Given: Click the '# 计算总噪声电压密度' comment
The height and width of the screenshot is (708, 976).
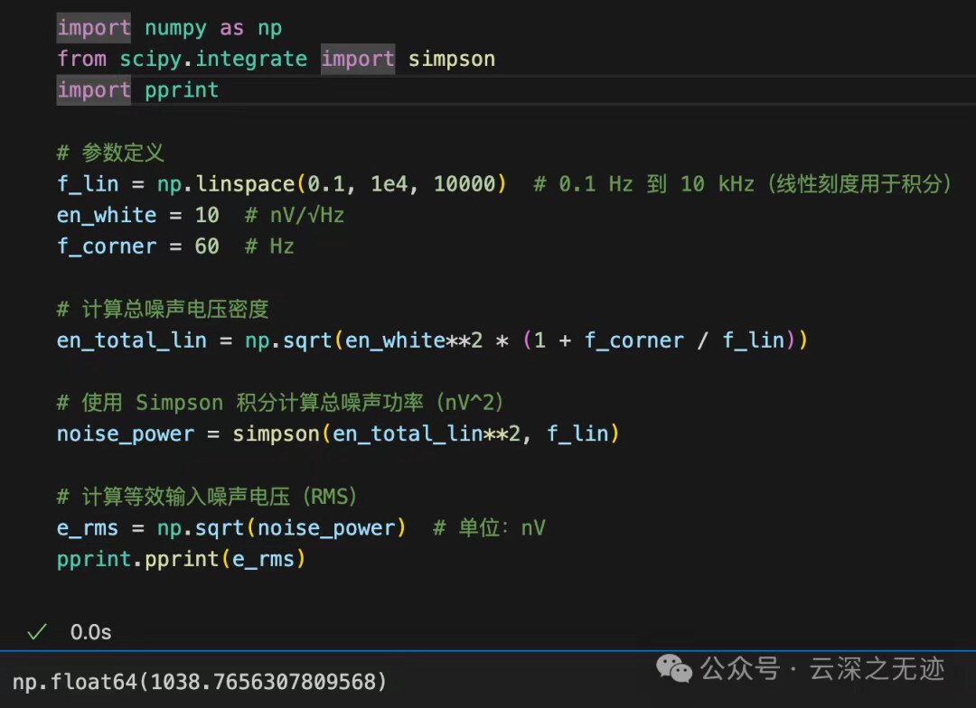Looking at the screenshot, I should (163, 309).
